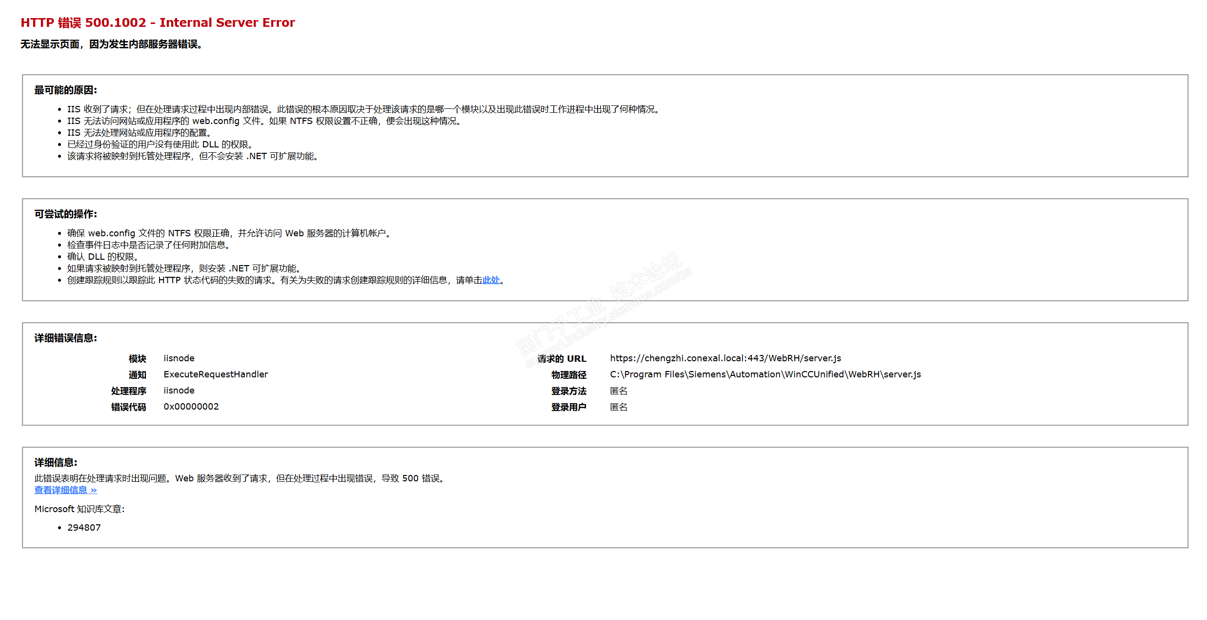Click the ExecuteRequestHandler notification value
Screen dimensions: 1207x620
click(x=216, y=374)
